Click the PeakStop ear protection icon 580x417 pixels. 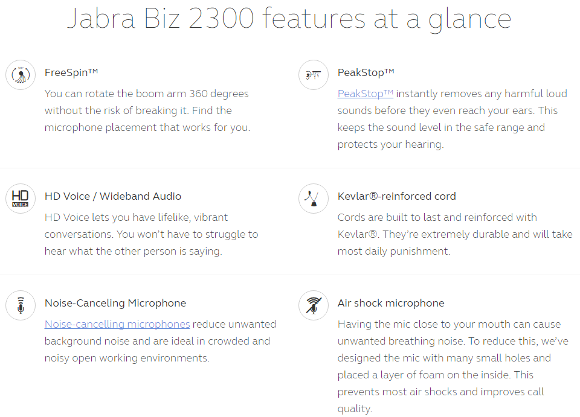point(314,75)
